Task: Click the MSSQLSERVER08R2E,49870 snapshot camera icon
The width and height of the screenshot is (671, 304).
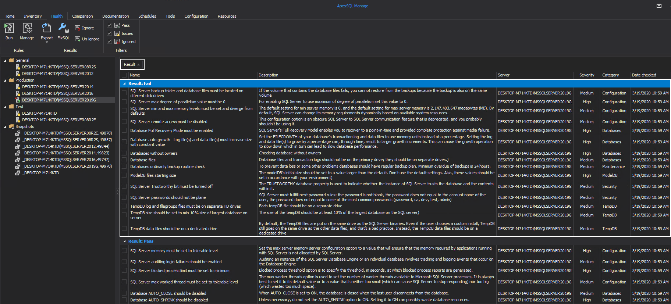Action: (18, 133)
